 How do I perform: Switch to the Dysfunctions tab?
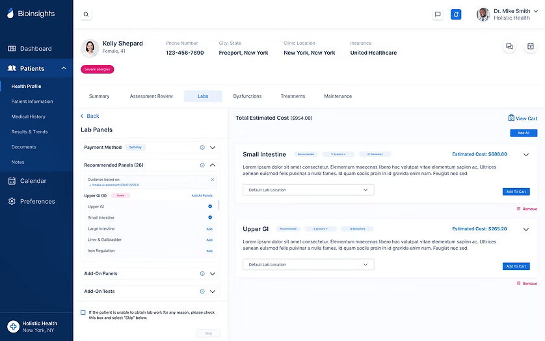click(247, 96)
